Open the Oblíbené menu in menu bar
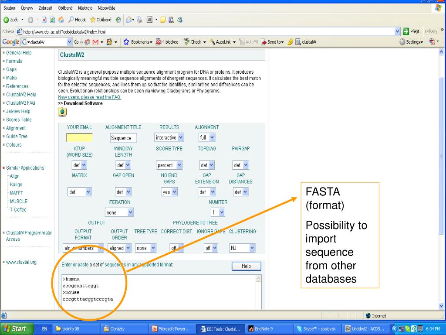 (65, 8)
